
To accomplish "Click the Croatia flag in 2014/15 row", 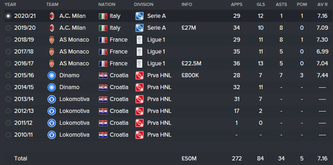I will [x=103, y=87].
